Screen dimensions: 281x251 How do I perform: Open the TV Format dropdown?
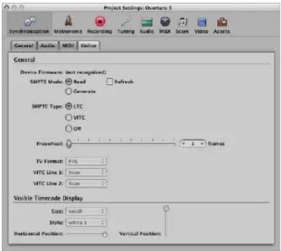click(x=86, y=161)
